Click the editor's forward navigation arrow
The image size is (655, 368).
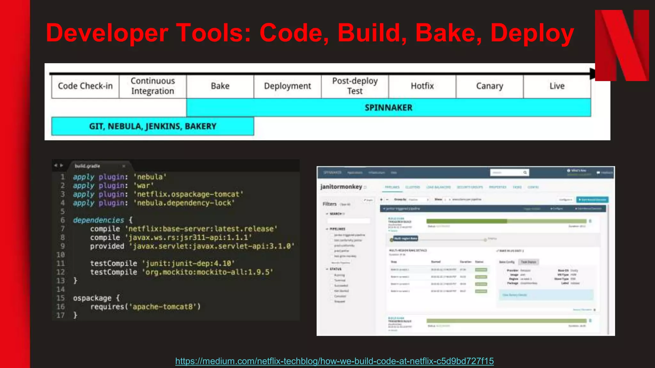(62, 165)
